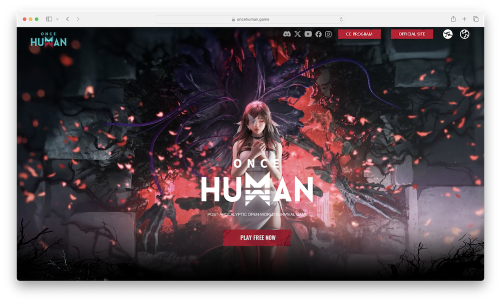Show the Safari tab overview
Screen dimensions: 501x303
(x=475, y=19)
